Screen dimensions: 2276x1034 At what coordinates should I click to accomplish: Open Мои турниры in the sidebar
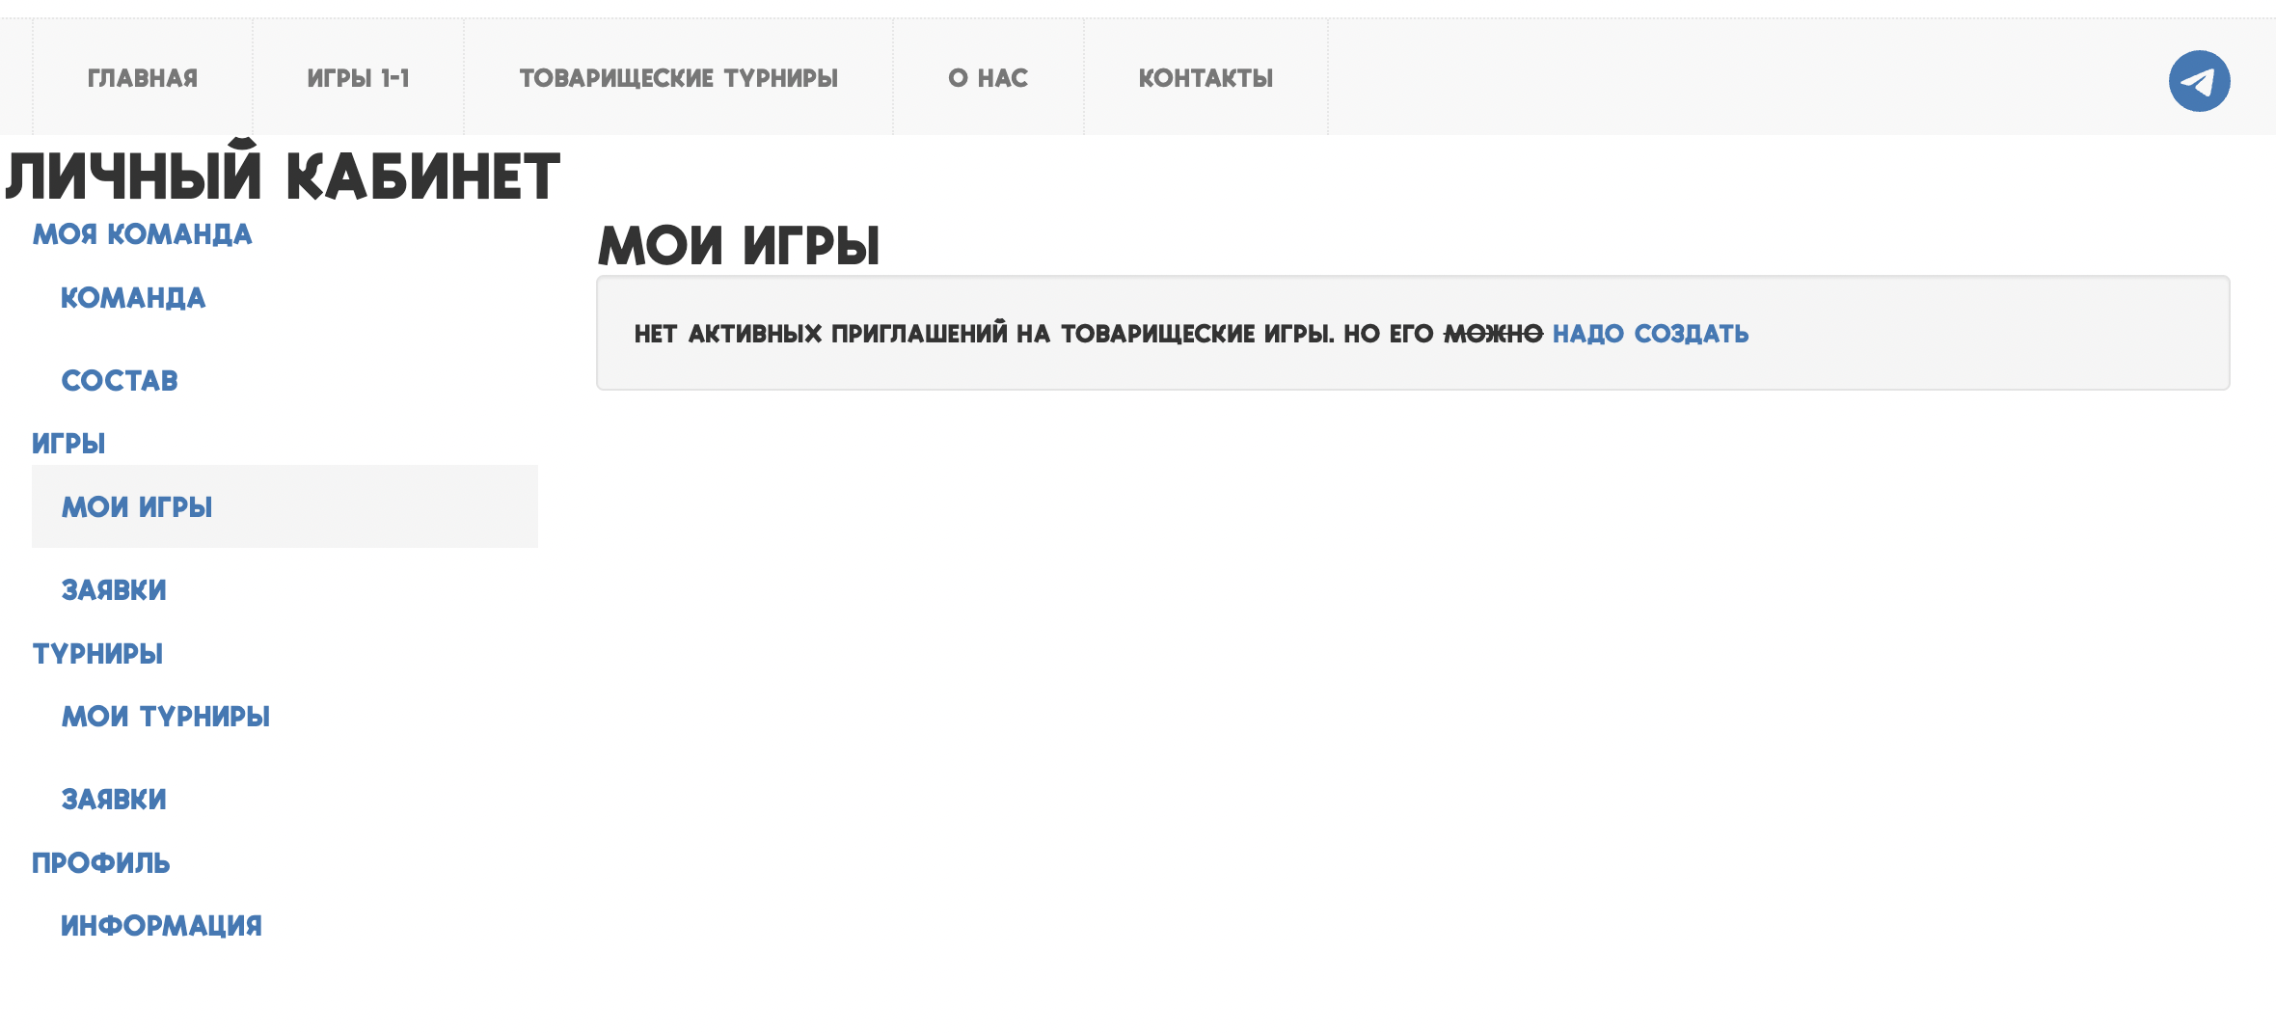166,717
